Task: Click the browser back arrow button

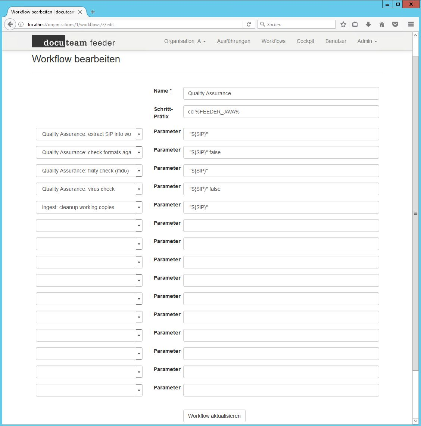Action: coord(10,24)
